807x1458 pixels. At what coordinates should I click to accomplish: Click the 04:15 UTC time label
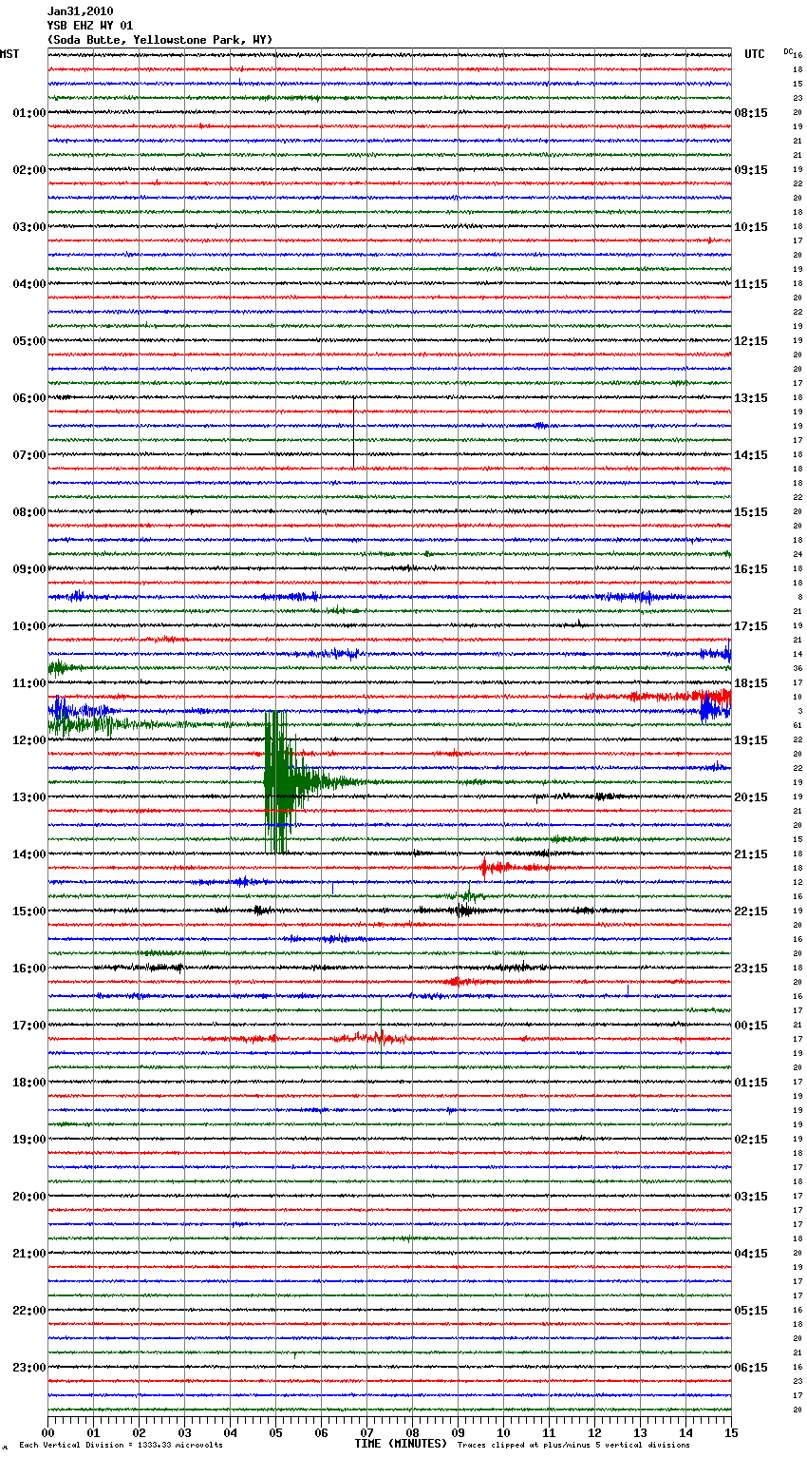coord(751,1254)
